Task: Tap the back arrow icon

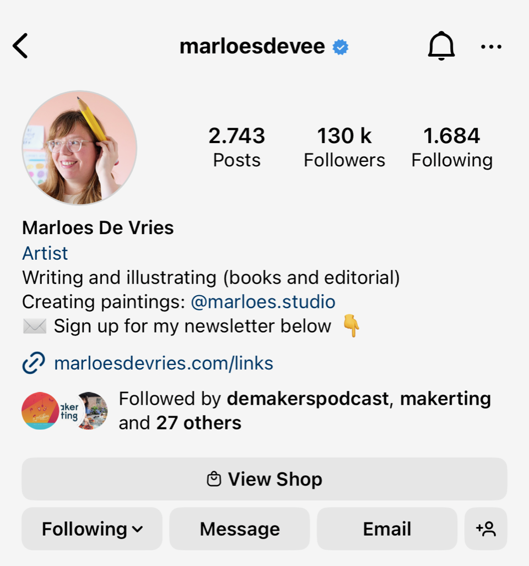Action: 20,46
